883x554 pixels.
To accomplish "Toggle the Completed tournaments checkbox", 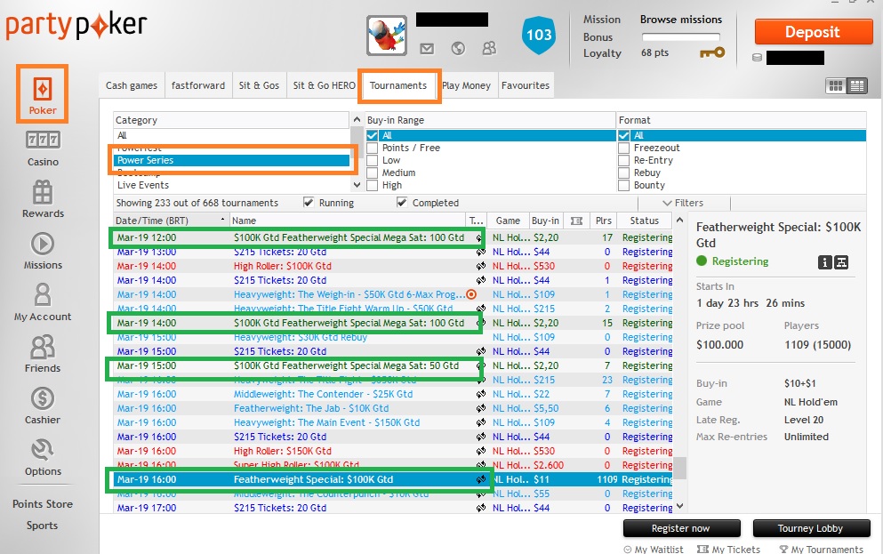I will [402, 202].
